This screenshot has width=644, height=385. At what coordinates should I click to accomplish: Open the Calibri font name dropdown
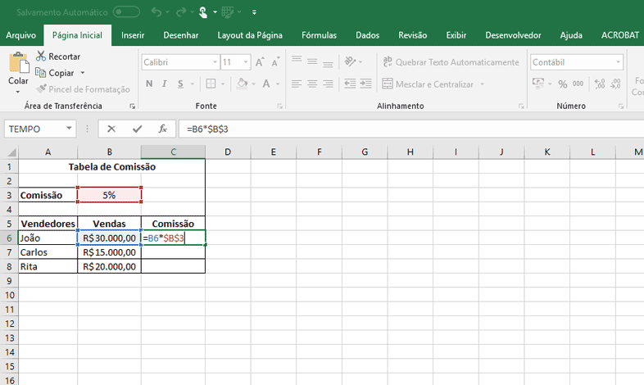click(x=215, y=62)
